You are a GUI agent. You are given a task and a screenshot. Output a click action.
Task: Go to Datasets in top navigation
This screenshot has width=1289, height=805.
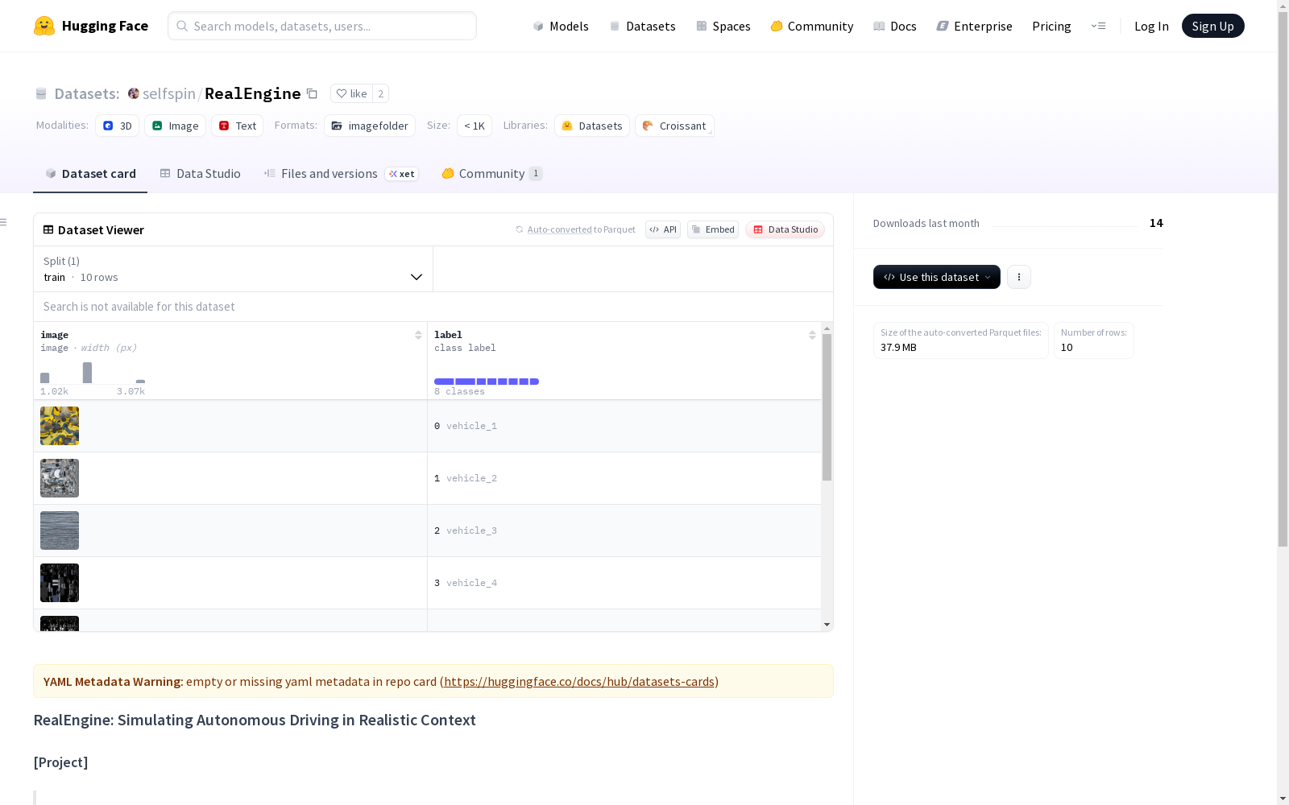point(642,26)
